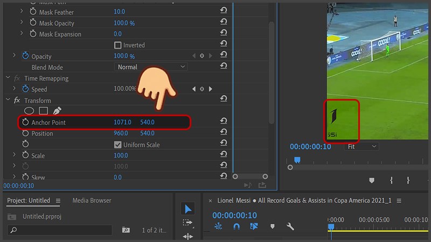Image resolution: width=431 pixels, height=242 pixels.
Task: Expand the Speed property
Action: 14,88
